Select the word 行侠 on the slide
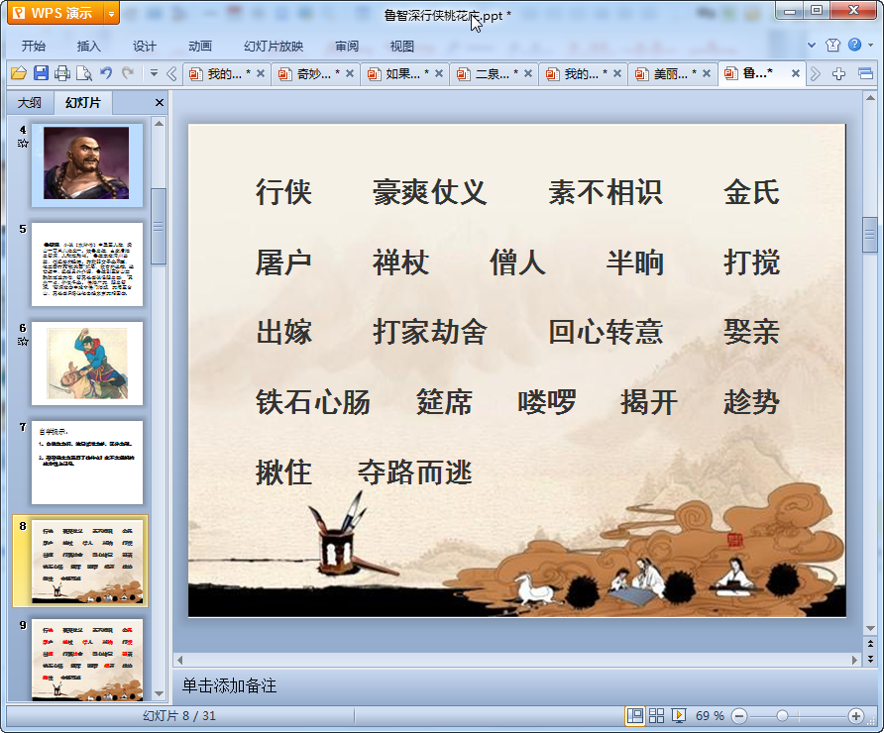The height and width of the screenshot is (733, 884). coord(283,191)
